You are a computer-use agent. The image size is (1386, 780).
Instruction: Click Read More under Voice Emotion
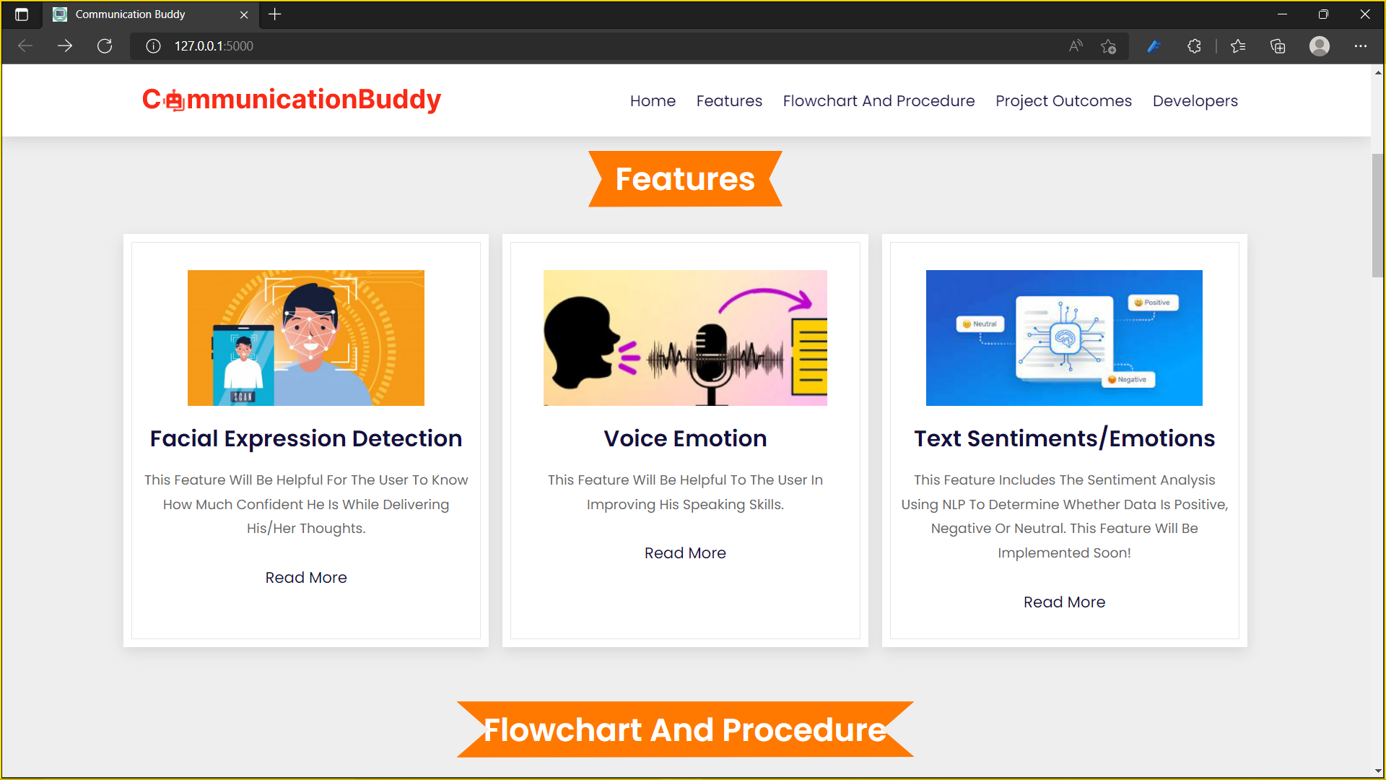pyautogui.click(x=685, y=553)
